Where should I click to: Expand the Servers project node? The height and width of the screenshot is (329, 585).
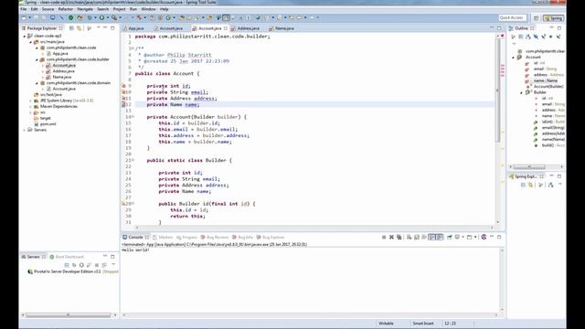point(25,130)
